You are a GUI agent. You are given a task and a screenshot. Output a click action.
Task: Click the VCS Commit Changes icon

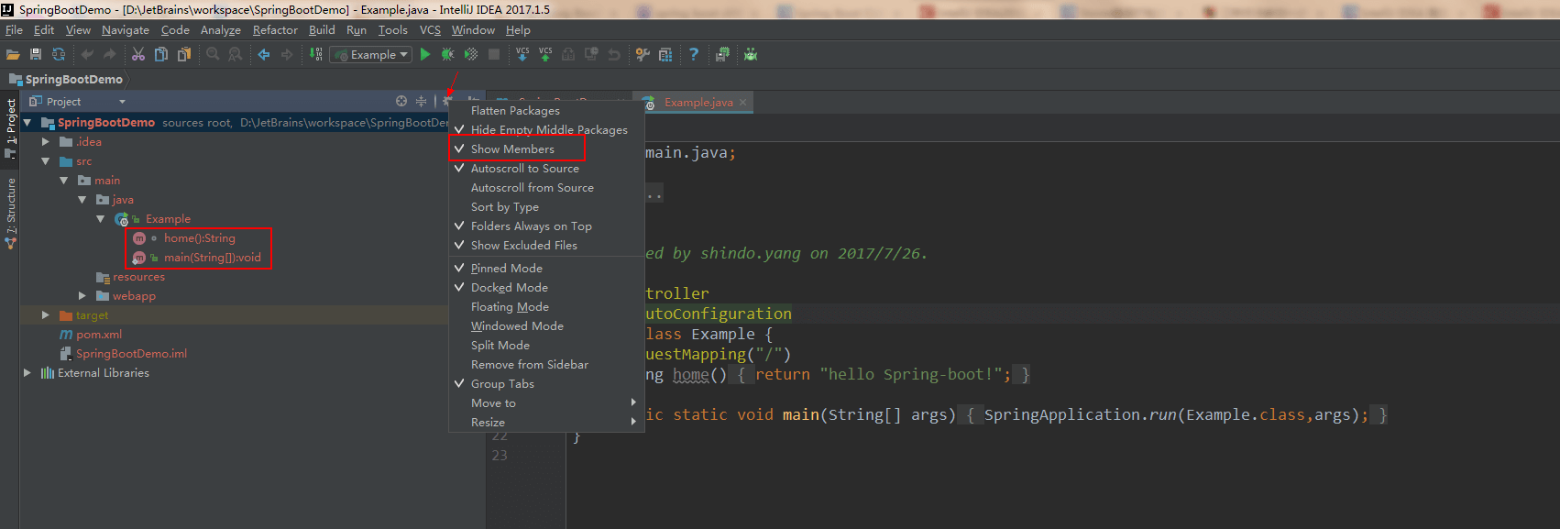click(545, 55)
